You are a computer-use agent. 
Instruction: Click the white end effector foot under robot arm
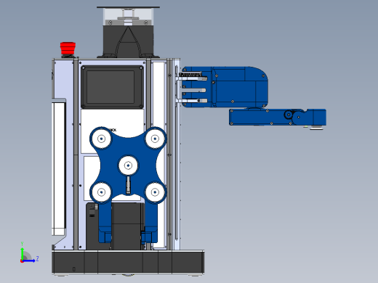click(316, 128)
